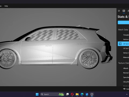The image size is (129, 97).
Task: Uncheck the UV Set 0 checkbox
Action: 120,44
